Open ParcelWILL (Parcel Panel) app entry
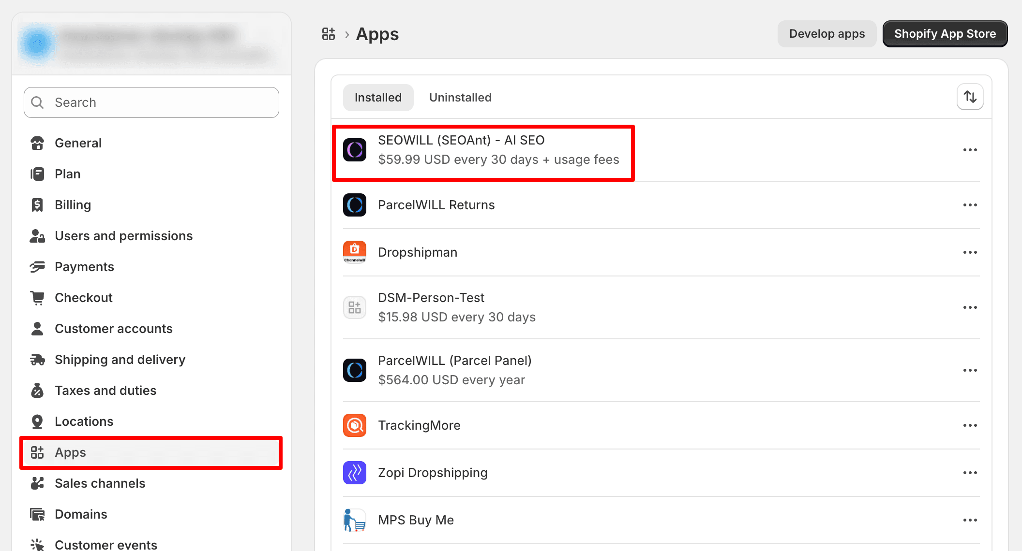1022x551 pixels. [454, 370]
